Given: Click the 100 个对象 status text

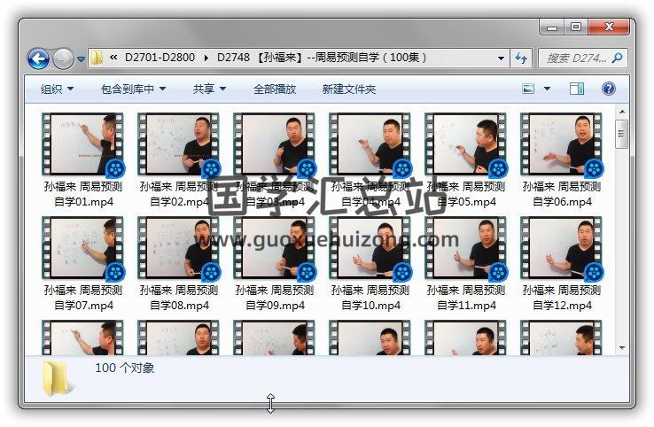Looking at the screenshot, I should click(125, 369).
